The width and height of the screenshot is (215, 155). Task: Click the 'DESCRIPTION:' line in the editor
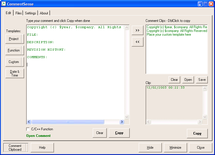[x=40, y=42]
